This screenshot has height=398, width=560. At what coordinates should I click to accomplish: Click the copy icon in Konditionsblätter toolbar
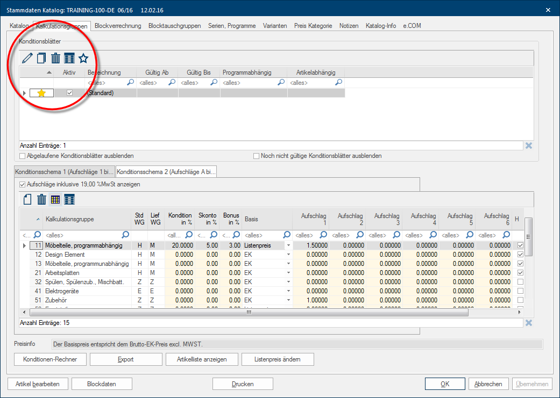(x=41, y=58)
